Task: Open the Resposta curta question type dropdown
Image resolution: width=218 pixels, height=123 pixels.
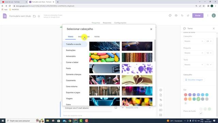Action: pyautogui.click(x=136, y=108)
